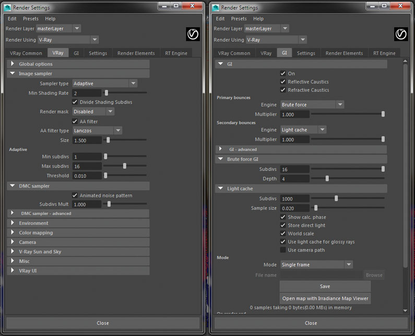Open Help menu in right window
Image resolution: width=415 pixels, height=336 pixels.
click(258, 19)
